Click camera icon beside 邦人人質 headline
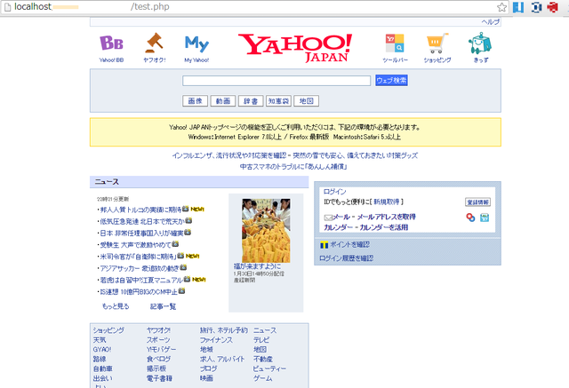This screenshot has height=388, width=569. (x=186, y=209)
